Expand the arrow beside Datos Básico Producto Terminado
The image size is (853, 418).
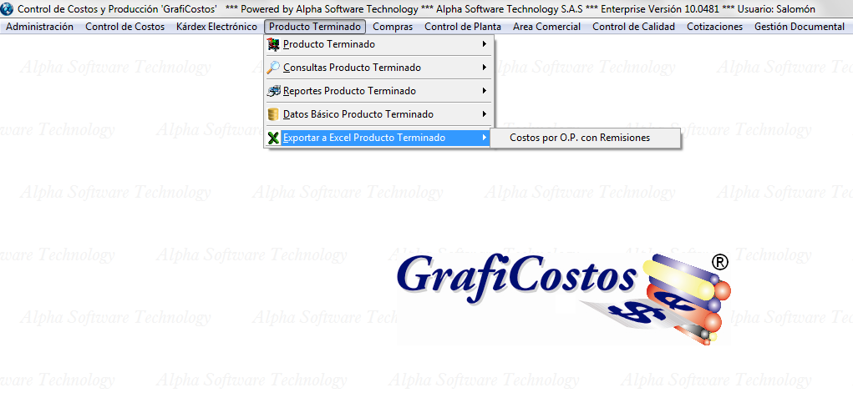[485, 114]
